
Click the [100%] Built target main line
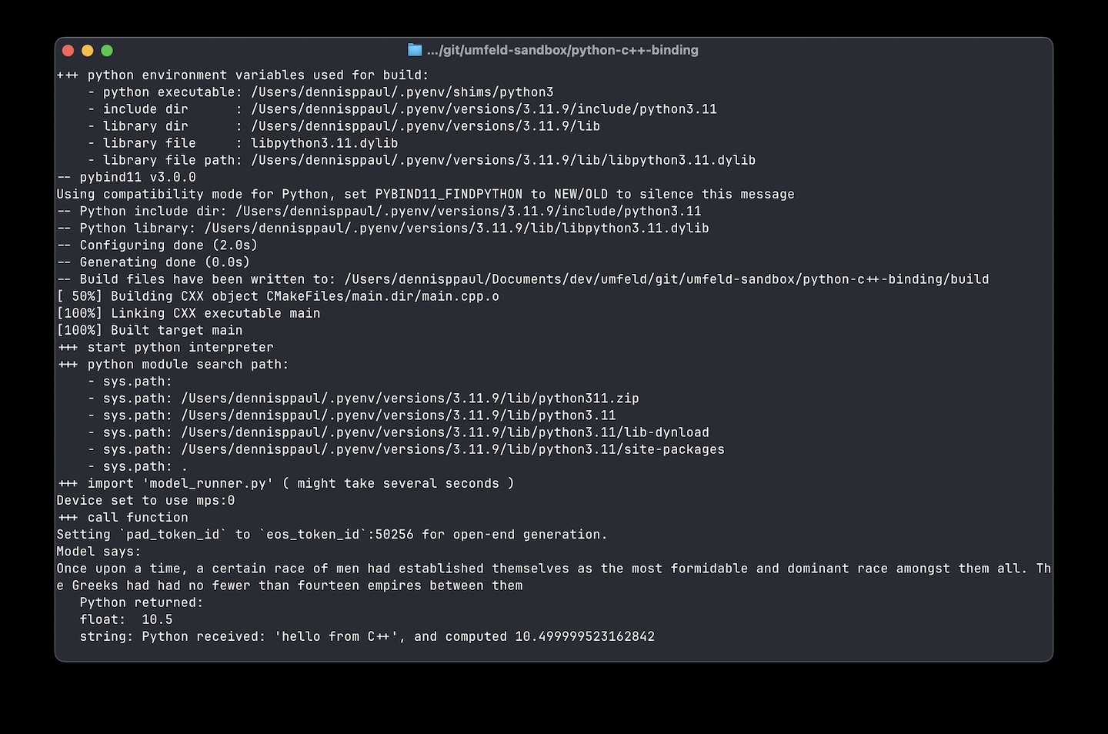(x=149, y=330)
